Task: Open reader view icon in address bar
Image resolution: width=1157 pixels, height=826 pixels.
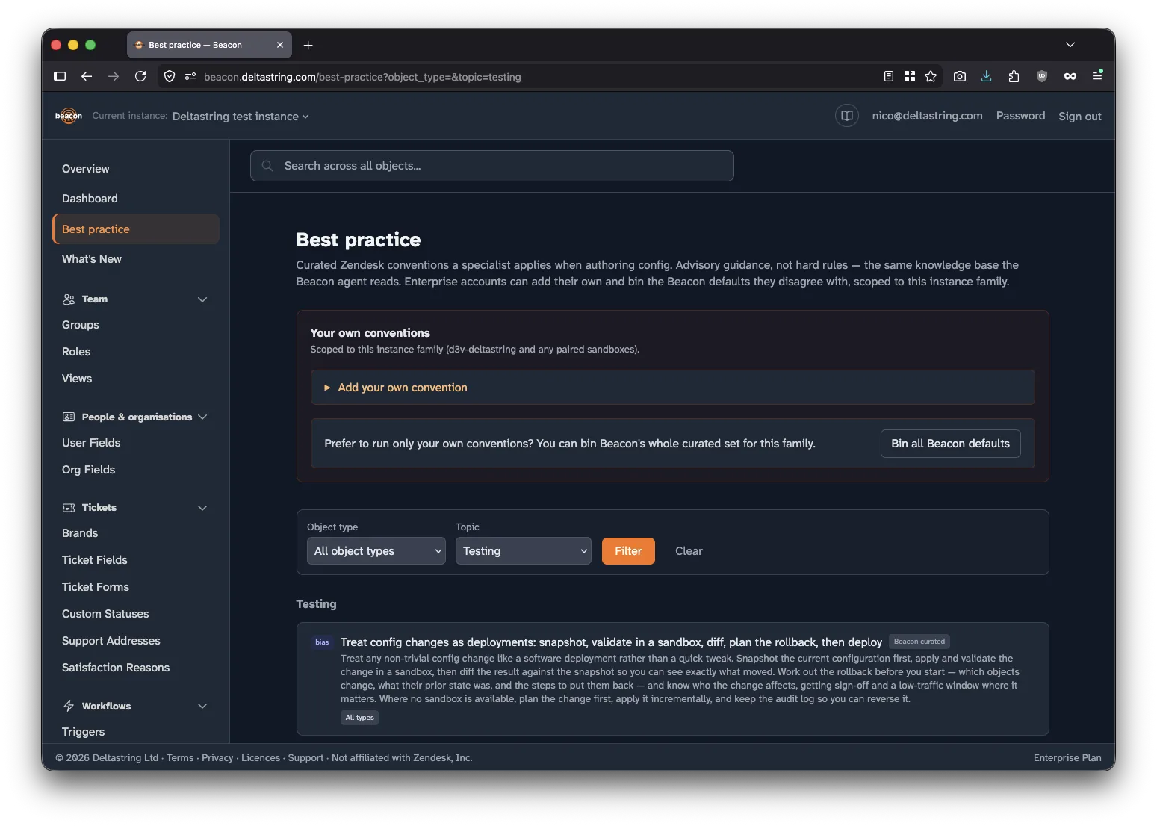Action: coord(888,76)
